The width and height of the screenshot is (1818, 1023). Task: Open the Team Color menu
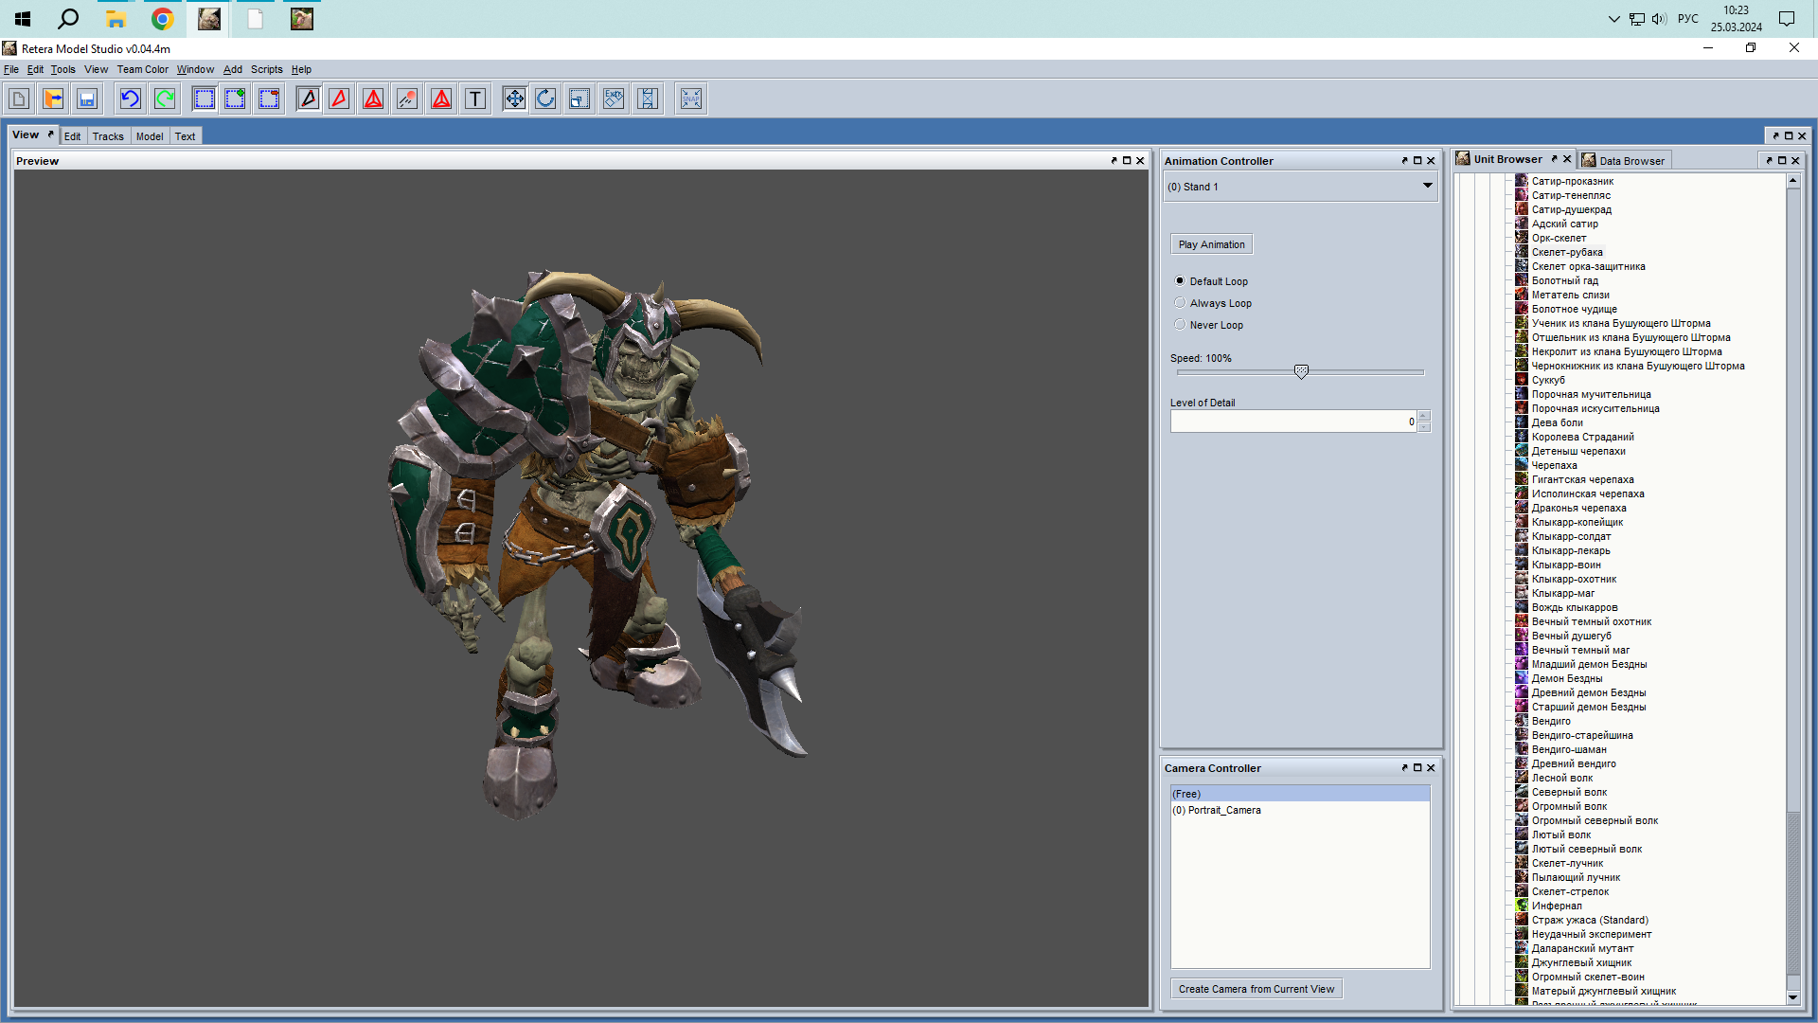tap(142, 69)
